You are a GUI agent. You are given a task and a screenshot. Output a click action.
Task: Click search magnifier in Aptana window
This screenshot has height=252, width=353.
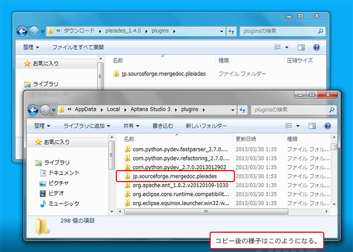click(331, 110)
